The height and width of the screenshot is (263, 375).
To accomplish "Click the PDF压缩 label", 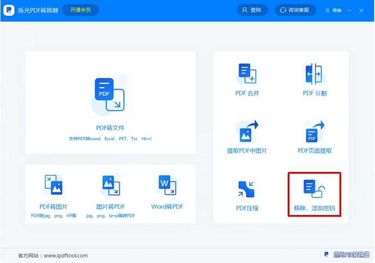I will (247, 208).
